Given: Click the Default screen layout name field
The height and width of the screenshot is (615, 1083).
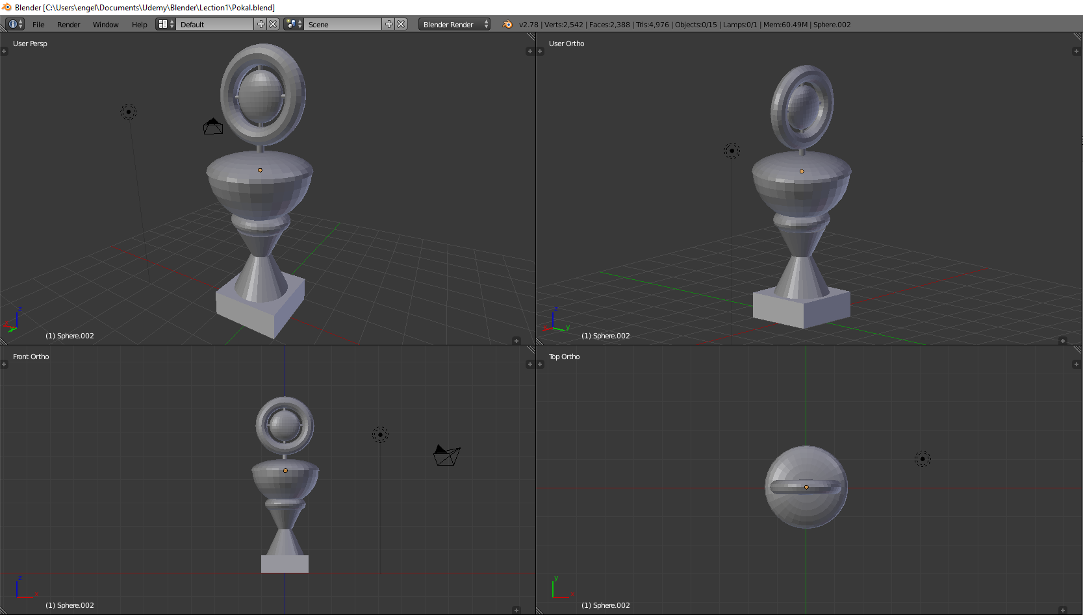Looking at the screenshot, I should (x=214, y=25).
